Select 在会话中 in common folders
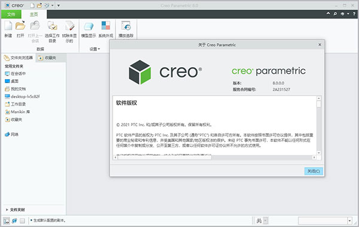Screen dimensions: 359x227 [15, 74]
